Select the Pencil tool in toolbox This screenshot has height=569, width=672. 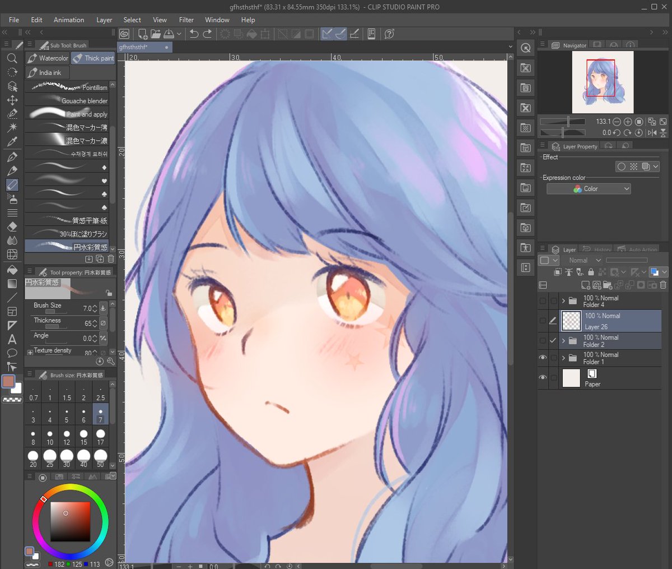coord(12,170)
